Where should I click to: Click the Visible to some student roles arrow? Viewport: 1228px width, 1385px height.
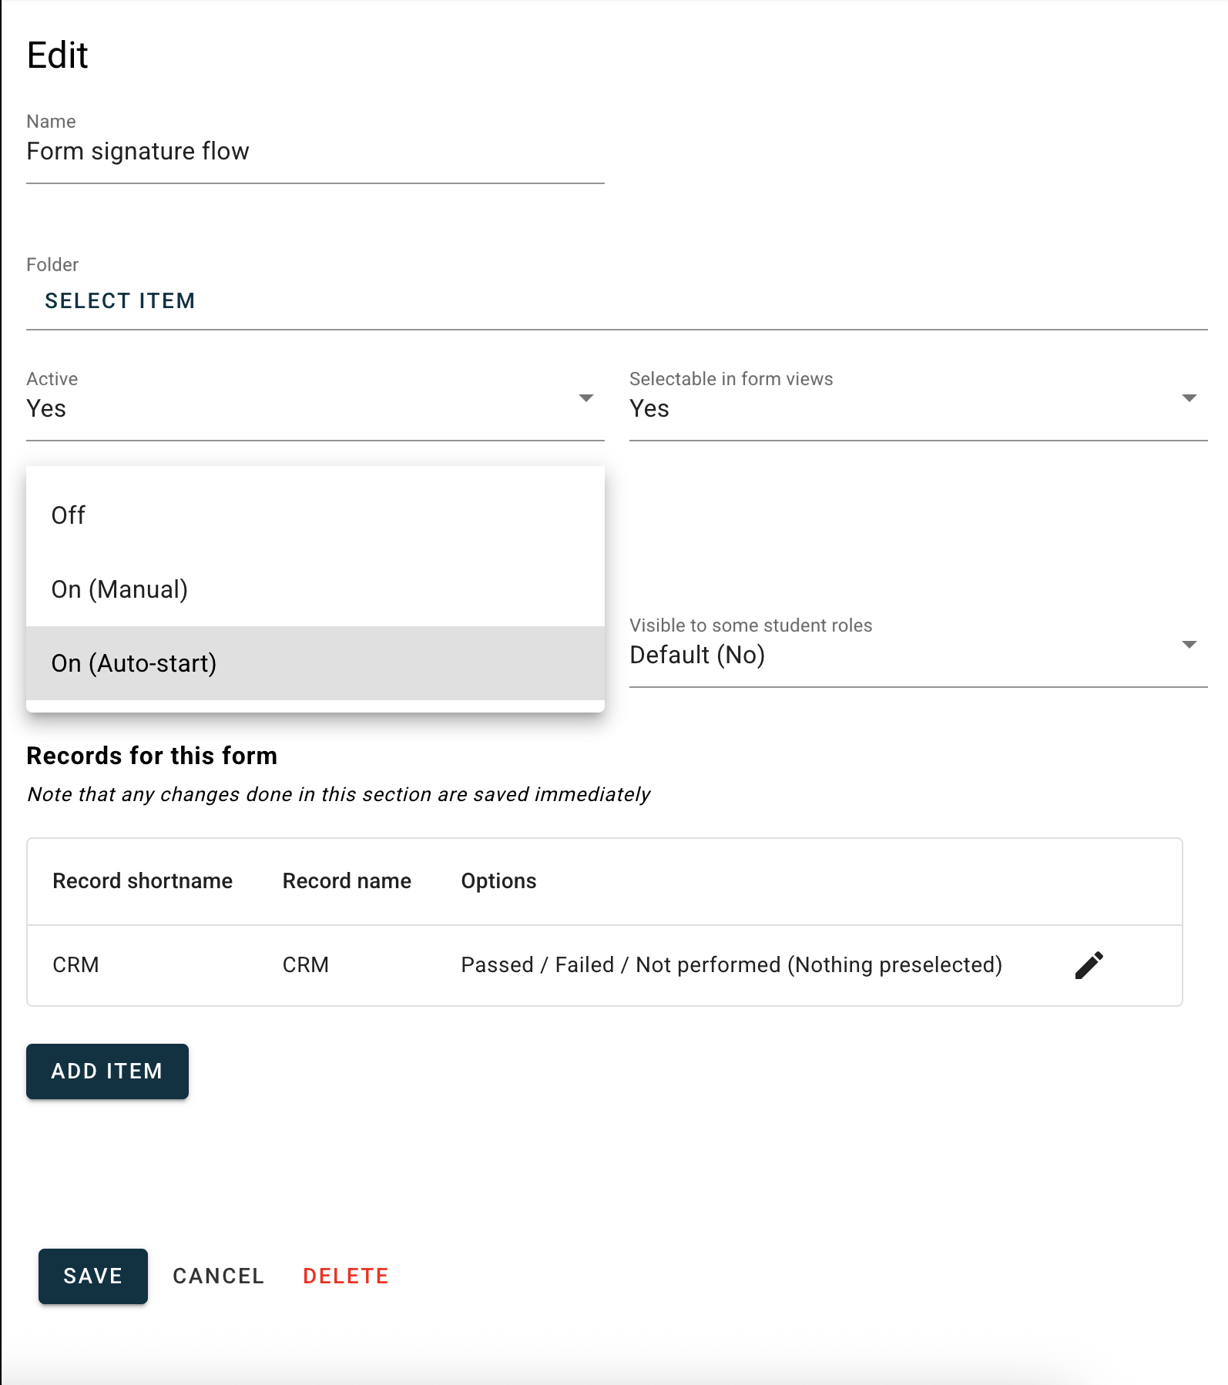click(1189, 645)
